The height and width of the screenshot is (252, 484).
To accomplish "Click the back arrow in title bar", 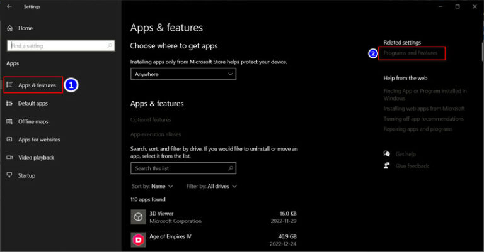I will click(x=9, y=7).
